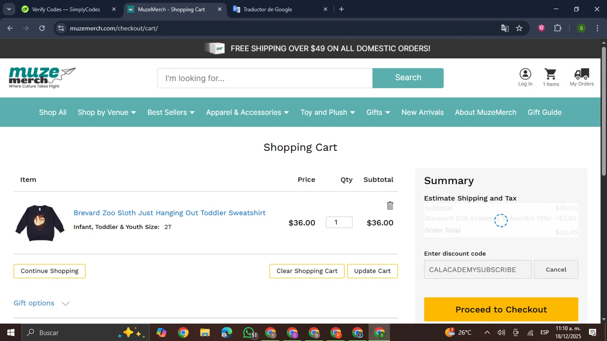
Task: Open the Brevard Zoo Sloth sweatshirt product link
Action: (x=170, y=213)
